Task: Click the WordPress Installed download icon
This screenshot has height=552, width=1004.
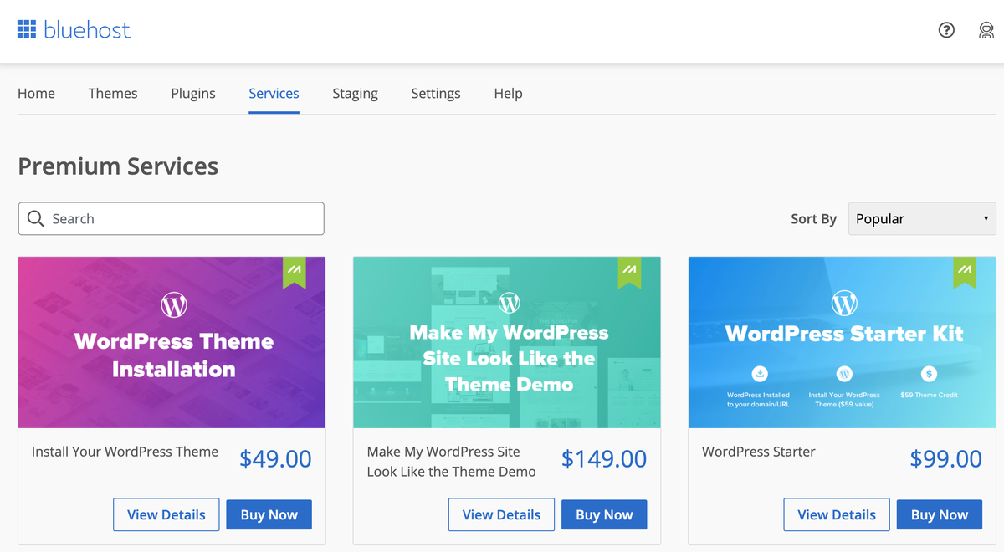Action: [760, 374]
